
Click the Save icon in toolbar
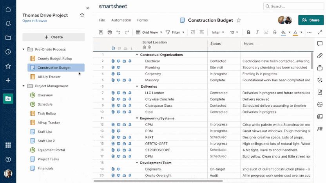101,32
